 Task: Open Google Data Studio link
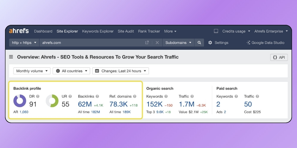(265, 43)
